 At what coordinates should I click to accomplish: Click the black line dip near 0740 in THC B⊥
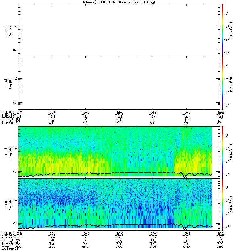[184, 177]
